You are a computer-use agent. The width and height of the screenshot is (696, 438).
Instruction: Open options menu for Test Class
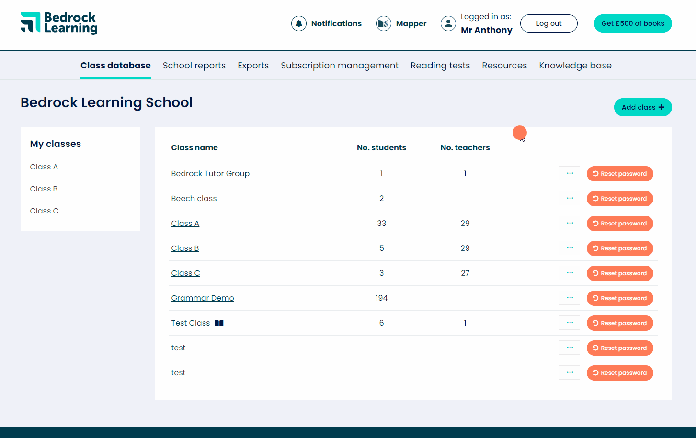(x=570, y=323)
